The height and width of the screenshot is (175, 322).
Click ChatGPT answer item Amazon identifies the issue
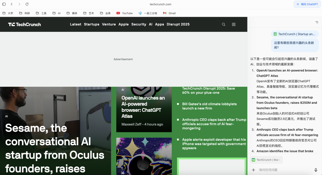[x=285, y=151]
